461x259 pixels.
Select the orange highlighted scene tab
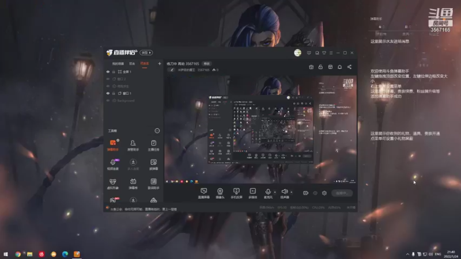coord(145,64)
